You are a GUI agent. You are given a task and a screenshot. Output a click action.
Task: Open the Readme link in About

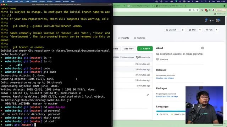[x=162, y=60]
